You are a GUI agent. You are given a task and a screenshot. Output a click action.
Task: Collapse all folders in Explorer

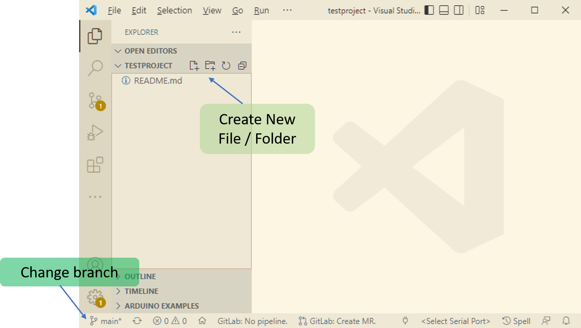pyautogui.click(x=242, y=65)
